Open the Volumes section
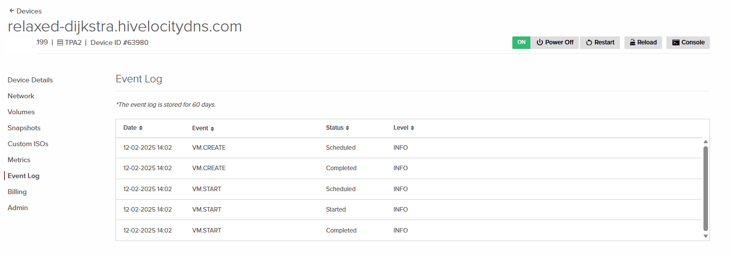 [x=21, y=112]
